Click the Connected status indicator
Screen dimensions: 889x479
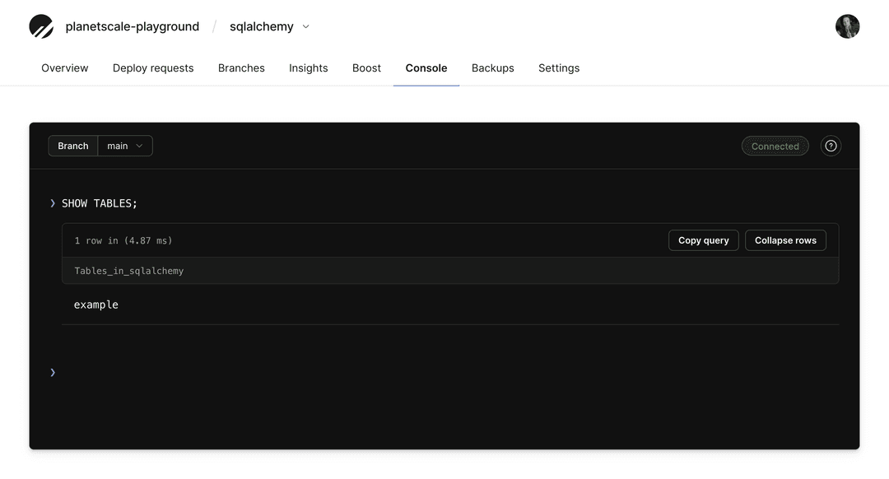click(775, 146)
